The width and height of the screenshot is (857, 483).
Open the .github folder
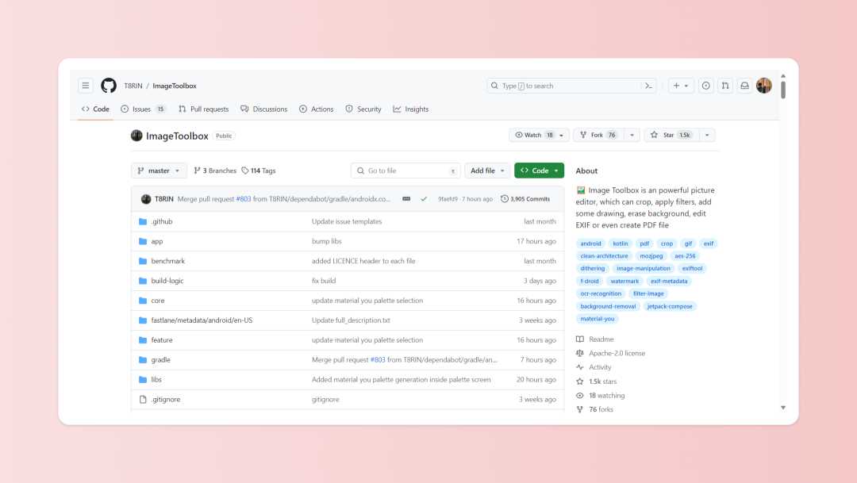(162, 221)
